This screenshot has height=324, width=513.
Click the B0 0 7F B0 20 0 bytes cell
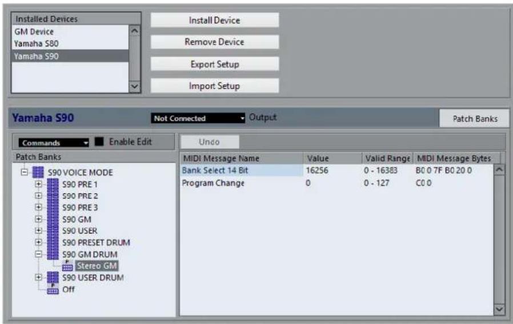pyautogui.click(x=444, y=170)
